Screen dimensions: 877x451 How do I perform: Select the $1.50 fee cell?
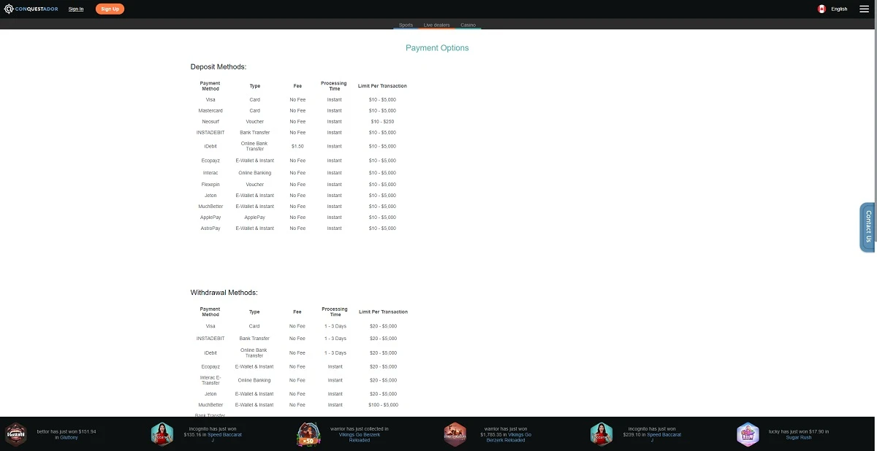tap(297, 146)
